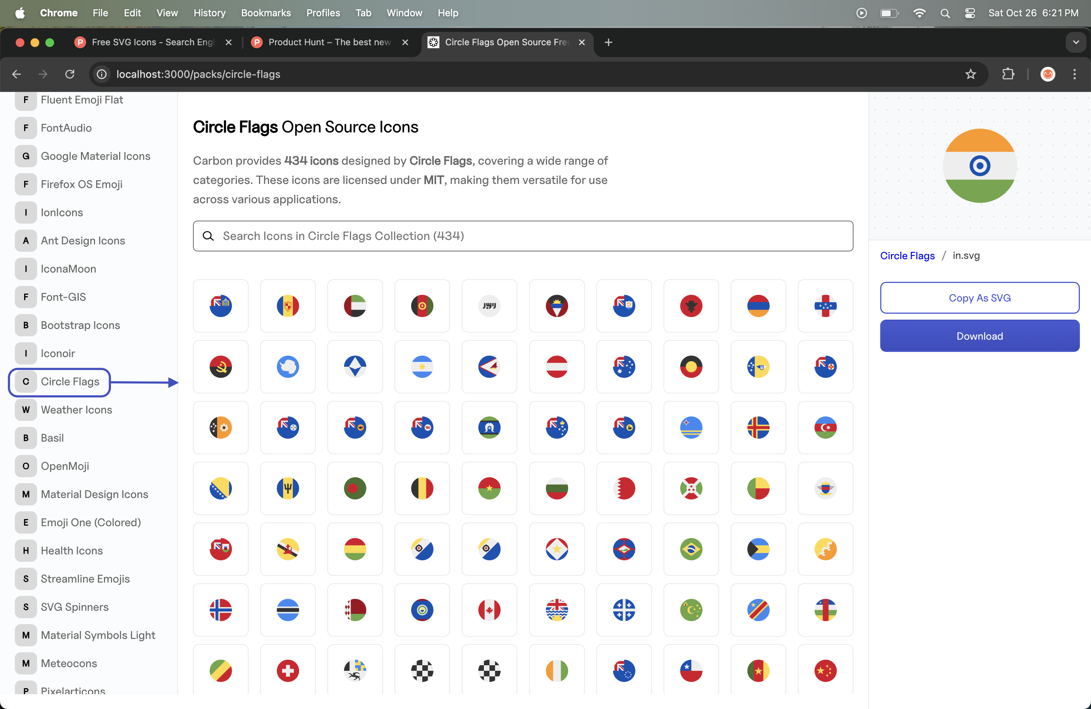Open Chrome three-dot menu
The width and height of the screenshot is (1091, 709).
point(1074,74)
